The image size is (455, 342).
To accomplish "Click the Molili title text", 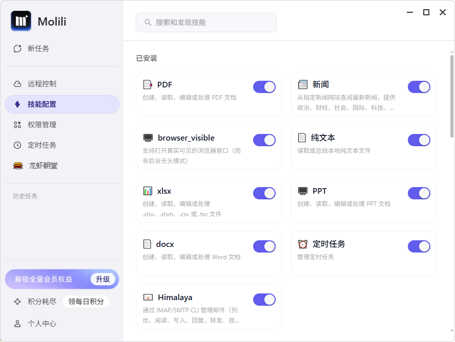I will (52, 21).
